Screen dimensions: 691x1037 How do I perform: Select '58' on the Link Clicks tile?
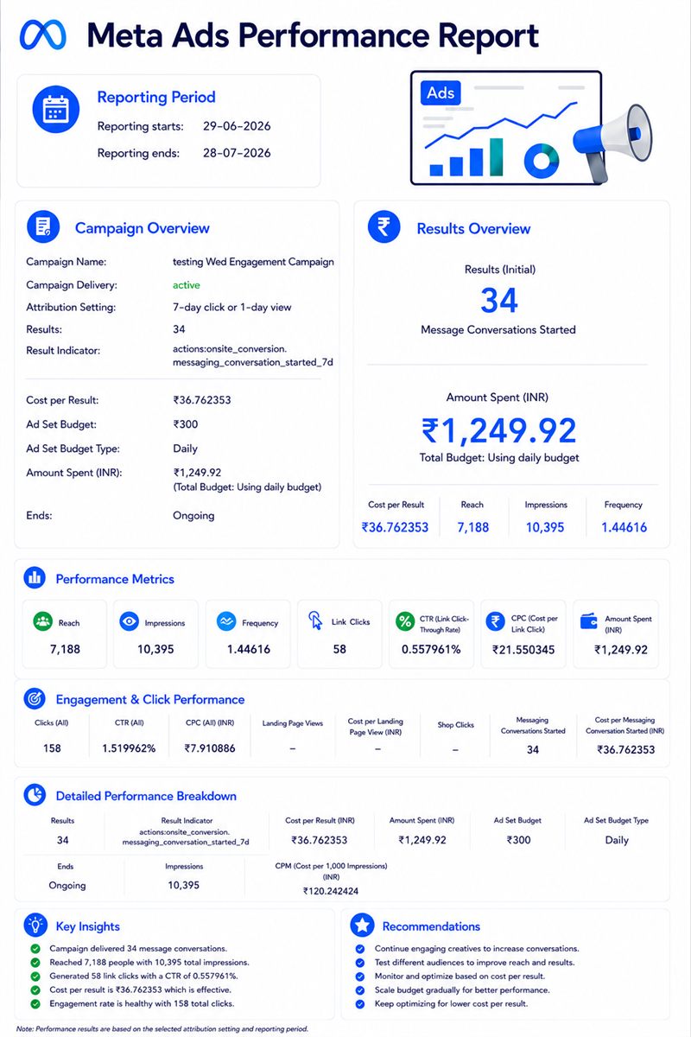pyautogui.click(x=339, y=649)
